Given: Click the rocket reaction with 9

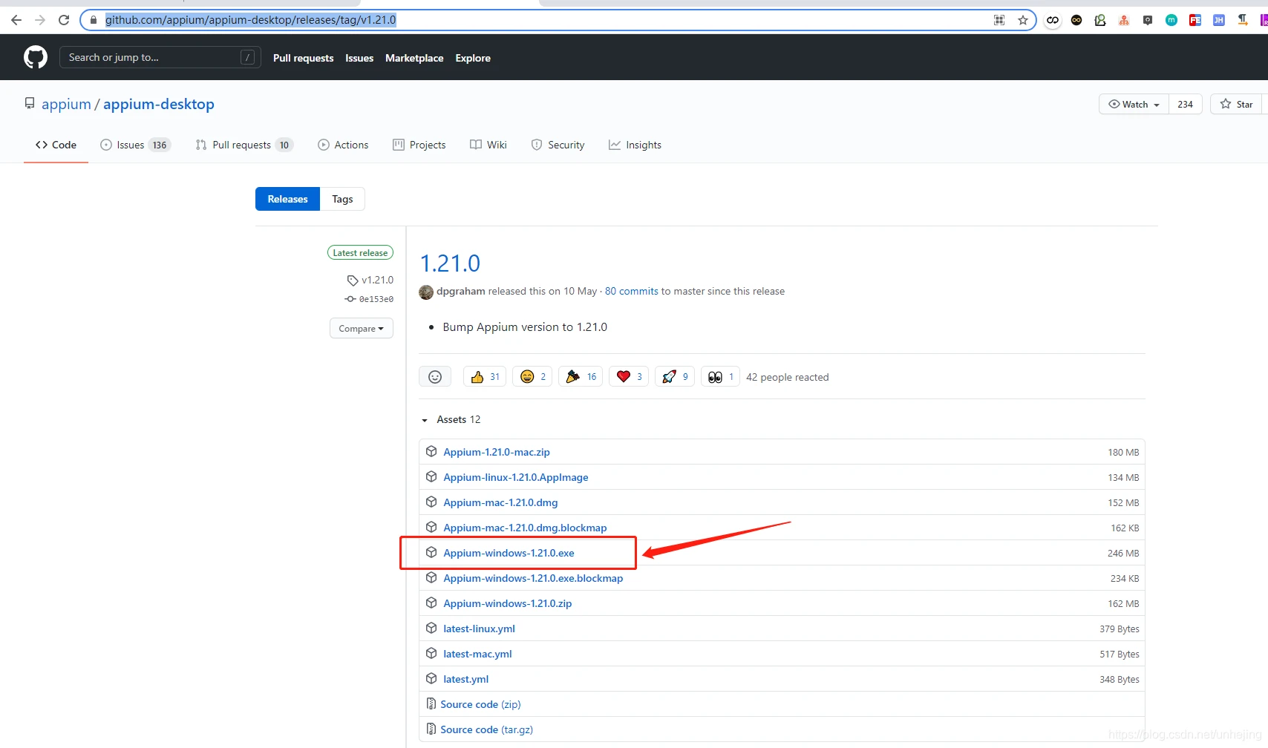Looking at the screenshot, I should coord(675,377).
